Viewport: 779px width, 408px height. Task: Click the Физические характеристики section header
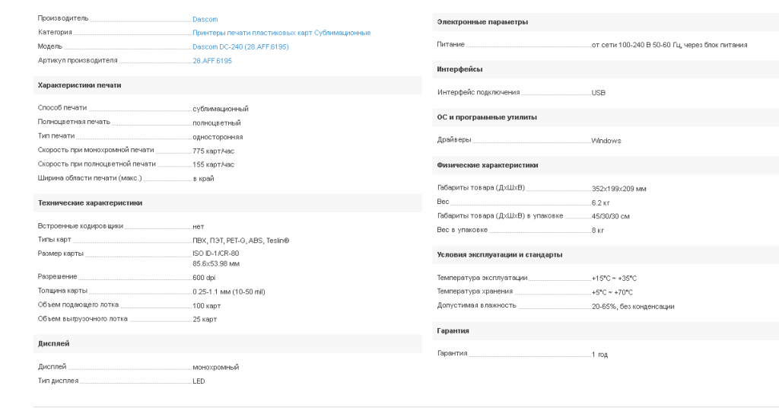coord(487,165)
